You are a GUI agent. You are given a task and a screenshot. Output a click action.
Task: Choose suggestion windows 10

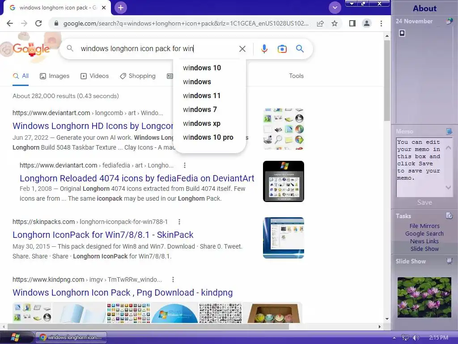202,68
